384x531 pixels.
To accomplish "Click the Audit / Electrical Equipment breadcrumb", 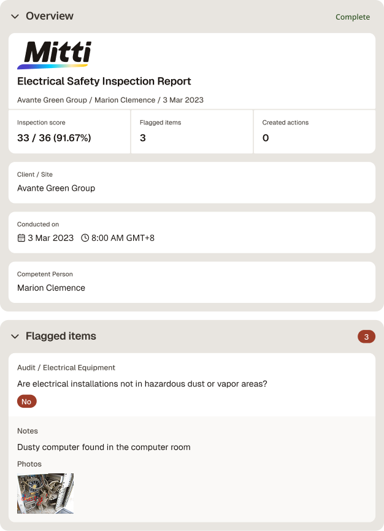I will pyautogui.click(x=66, y=367).
